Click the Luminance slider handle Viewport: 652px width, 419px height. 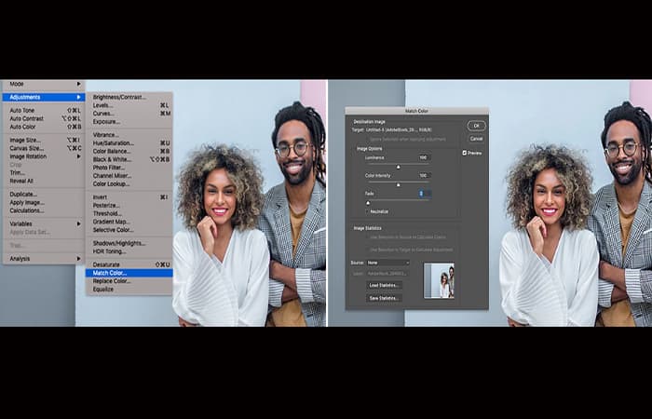[x=399, y=166]
